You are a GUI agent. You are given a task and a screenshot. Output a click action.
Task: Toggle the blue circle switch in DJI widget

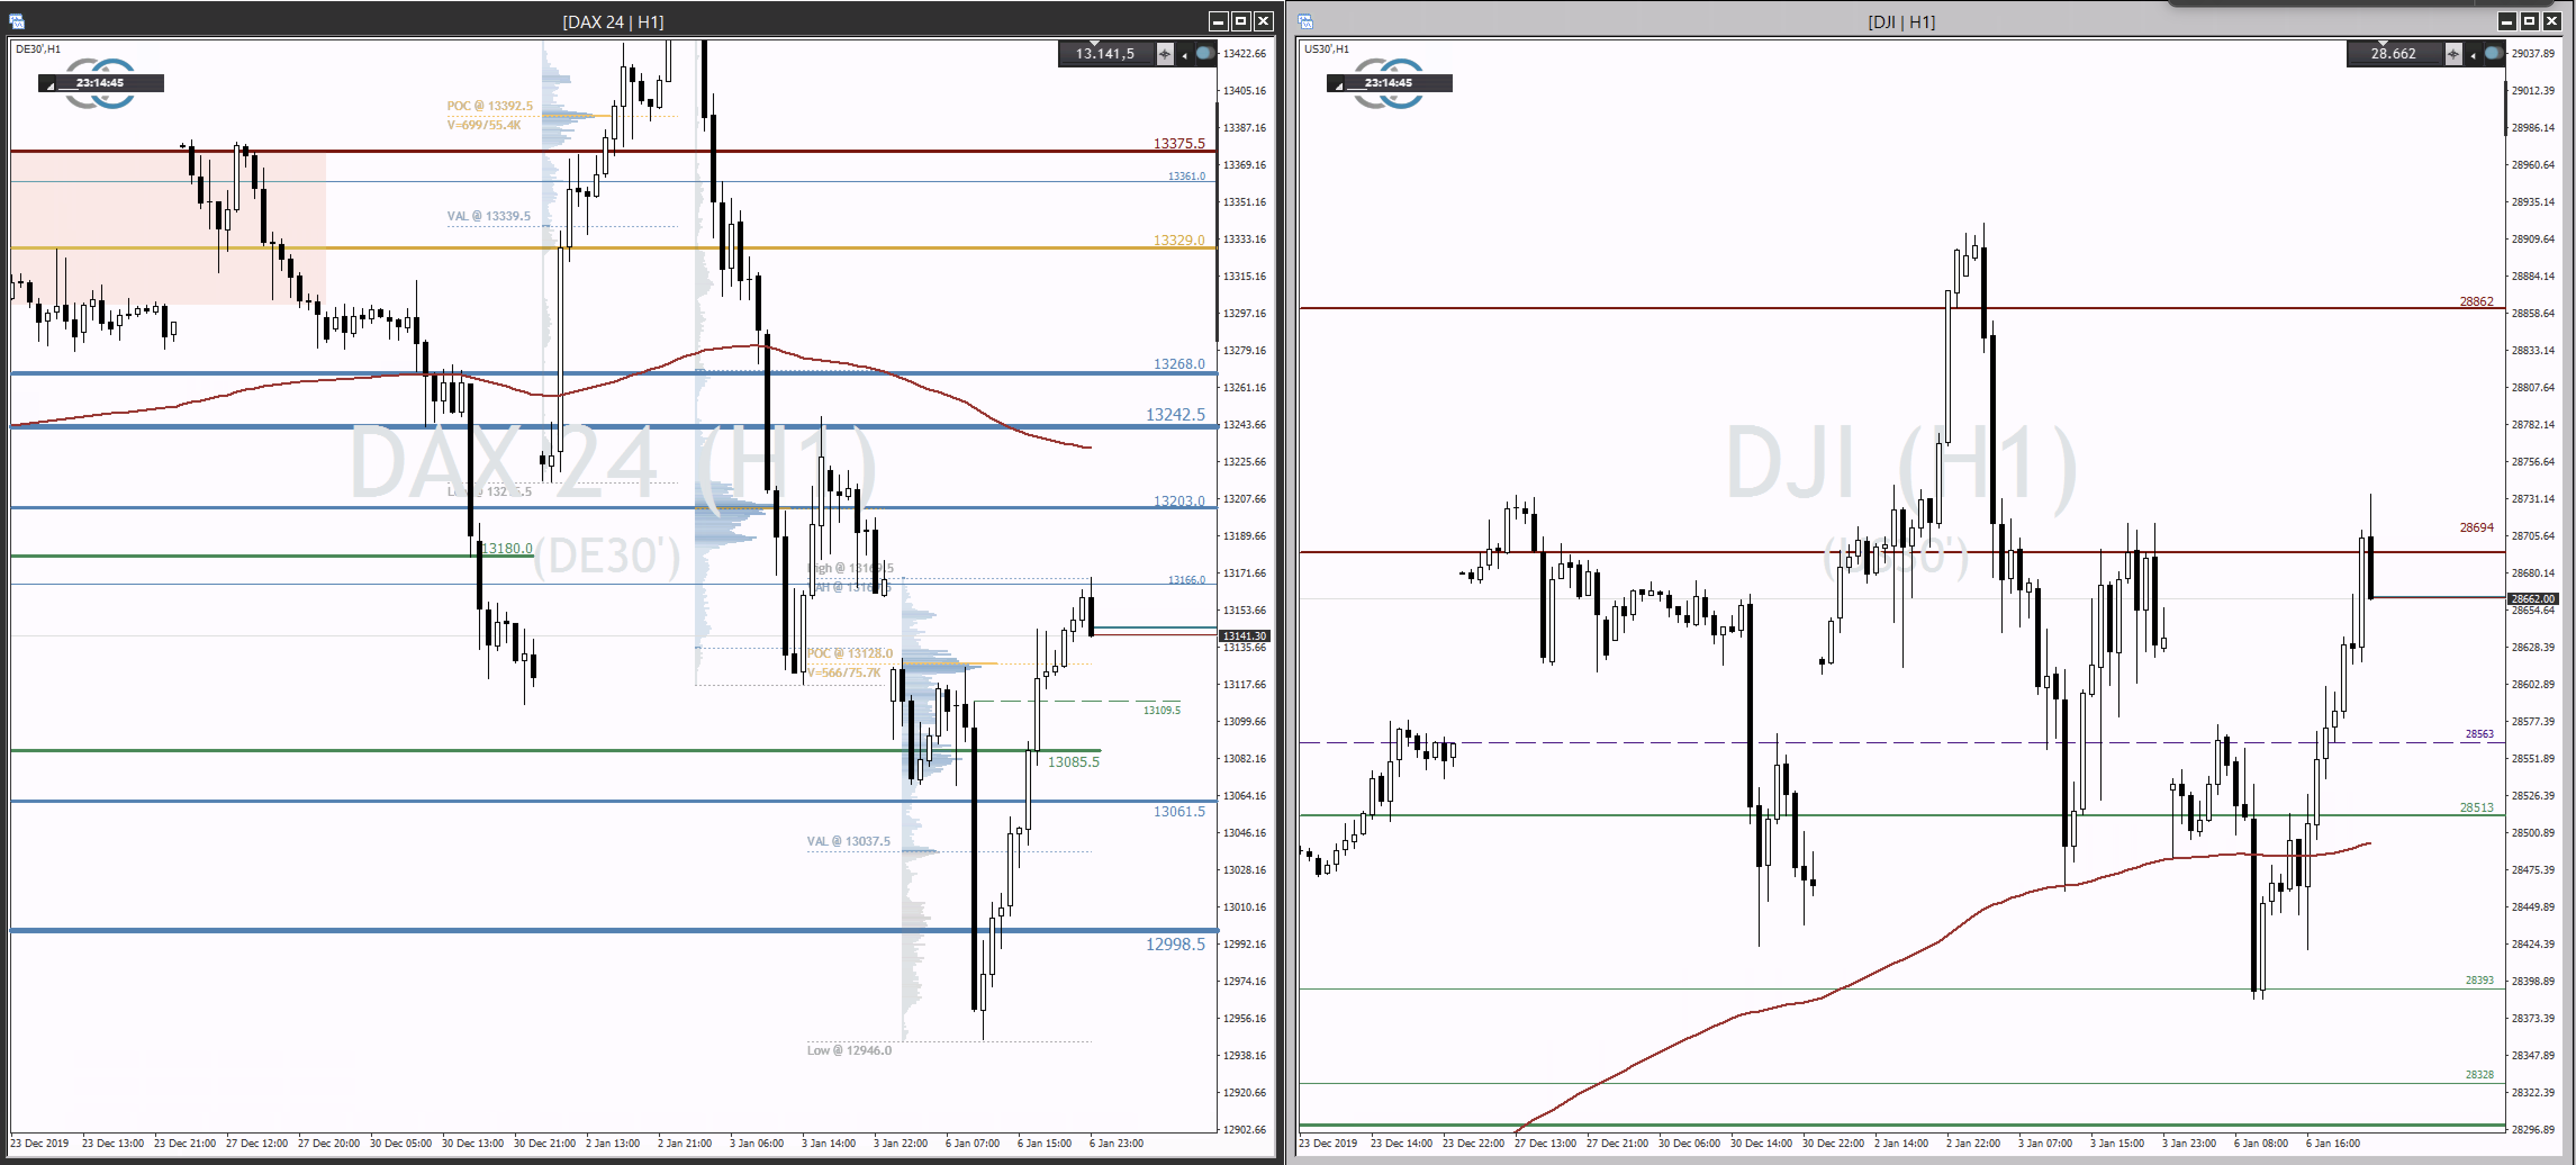(2494, 53)
